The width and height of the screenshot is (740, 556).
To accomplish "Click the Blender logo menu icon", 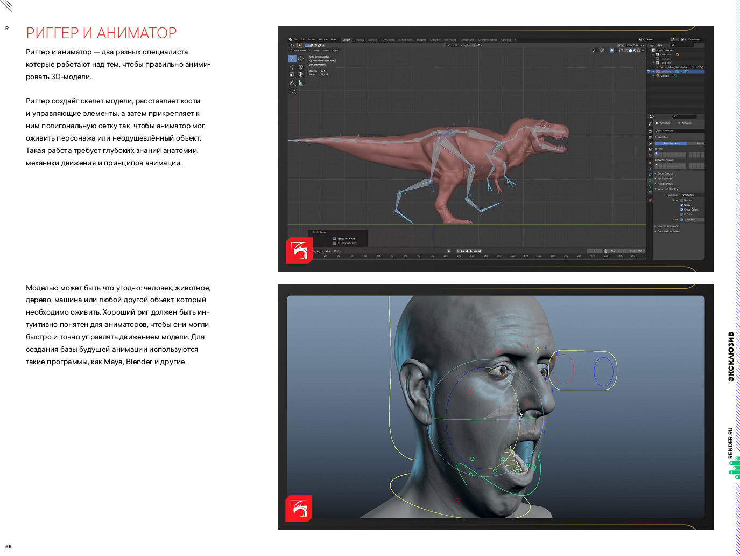I will click(290, 39).
